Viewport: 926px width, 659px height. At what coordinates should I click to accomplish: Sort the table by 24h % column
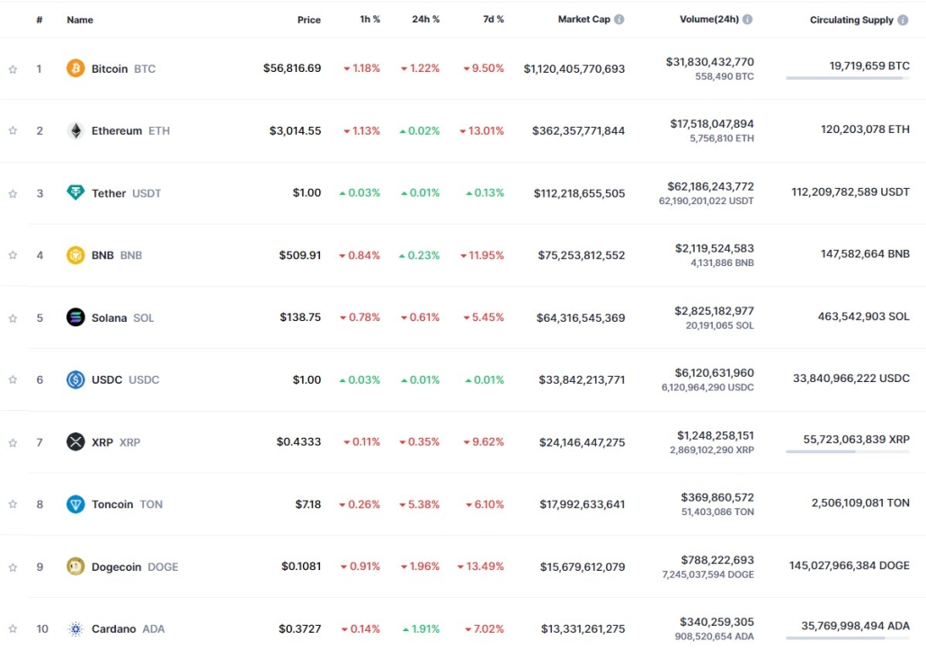(423, 19)
